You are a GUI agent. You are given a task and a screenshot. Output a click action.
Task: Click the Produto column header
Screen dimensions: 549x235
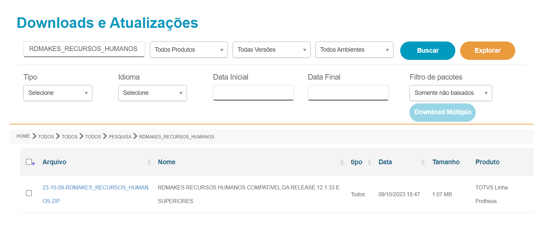coord(487,162)
